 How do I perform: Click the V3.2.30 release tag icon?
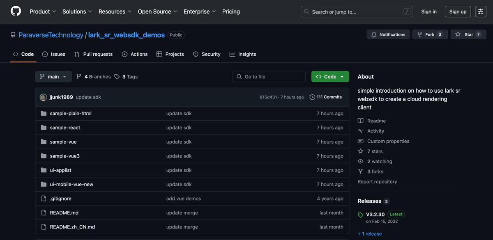(359, 214)
